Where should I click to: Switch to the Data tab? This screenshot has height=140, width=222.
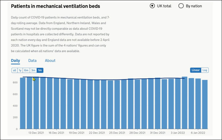point(33,60)
